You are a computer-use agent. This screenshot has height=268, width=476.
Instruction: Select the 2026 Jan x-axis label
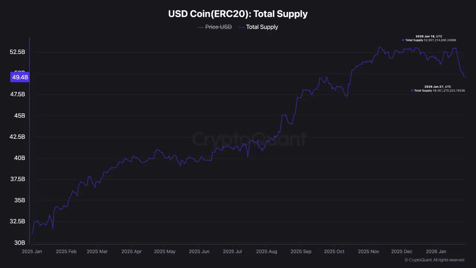pyautogui.click(x=436, y=252)
